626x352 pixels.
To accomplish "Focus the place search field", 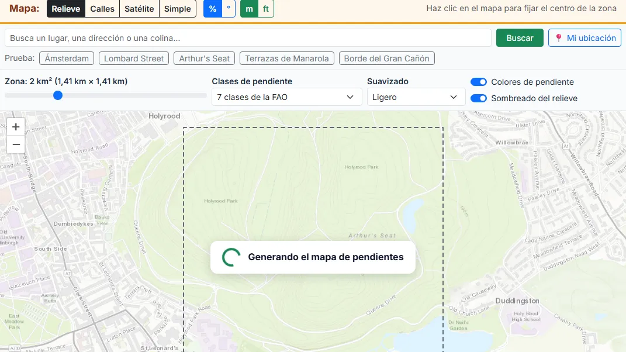I will 248,38.
